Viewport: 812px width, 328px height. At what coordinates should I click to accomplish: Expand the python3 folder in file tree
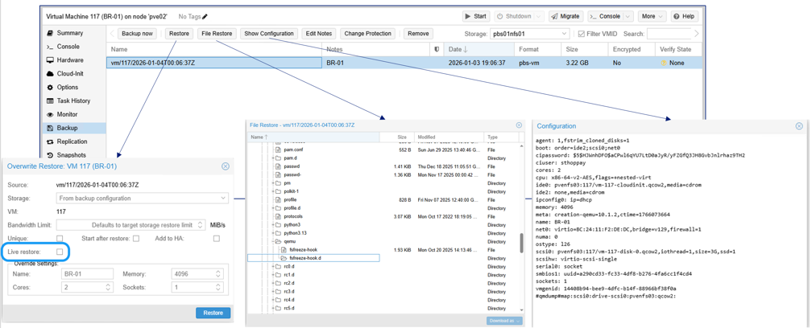pos(273,225)
